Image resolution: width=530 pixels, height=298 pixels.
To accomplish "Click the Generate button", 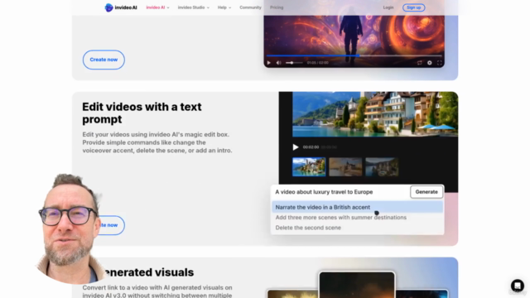I will pyautogui.click(x=426, y=192).
